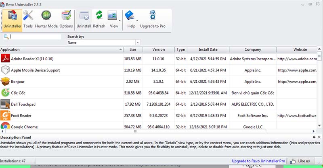Select the Bonjour entry name
This screenshot has width=323, height=168.
pos(18,82)
